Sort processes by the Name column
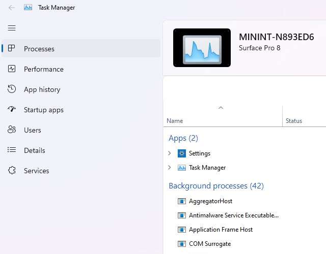Viewport: 326px width, 254px height. pos(175,121)
